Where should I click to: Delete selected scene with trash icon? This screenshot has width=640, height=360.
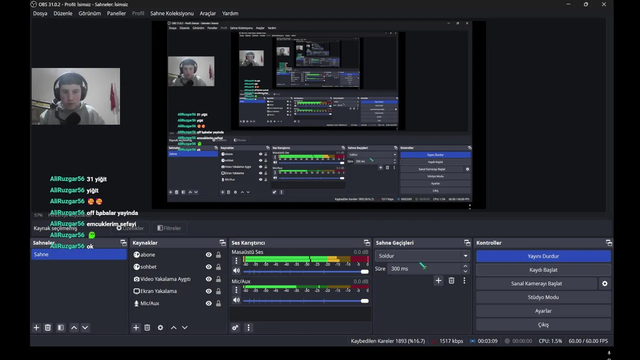coord(48,327)
